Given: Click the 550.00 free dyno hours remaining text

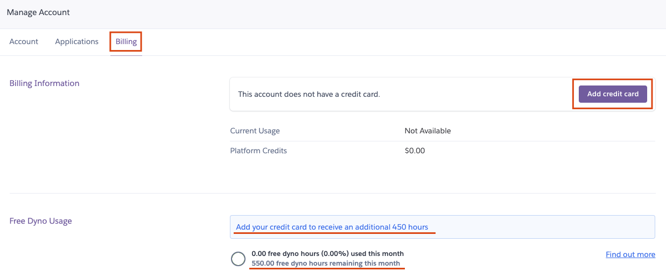Looking at the screenshot, I should click(326, 263).
